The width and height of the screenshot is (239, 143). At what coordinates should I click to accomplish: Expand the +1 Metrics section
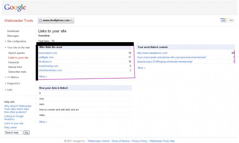pyautogui.click(x=13, y=77)
